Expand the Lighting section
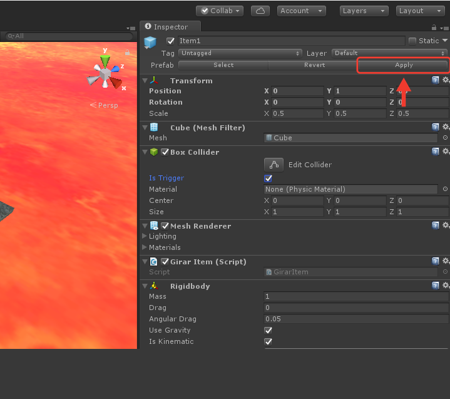Viewport: 450px width, 399px height. [x=145, y=236]
